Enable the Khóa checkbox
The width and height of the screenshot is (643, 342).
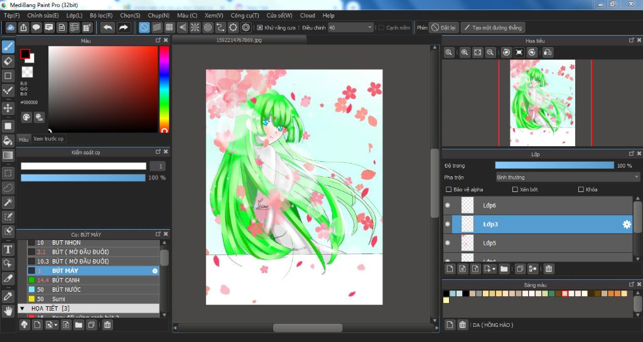click(581, 190)
